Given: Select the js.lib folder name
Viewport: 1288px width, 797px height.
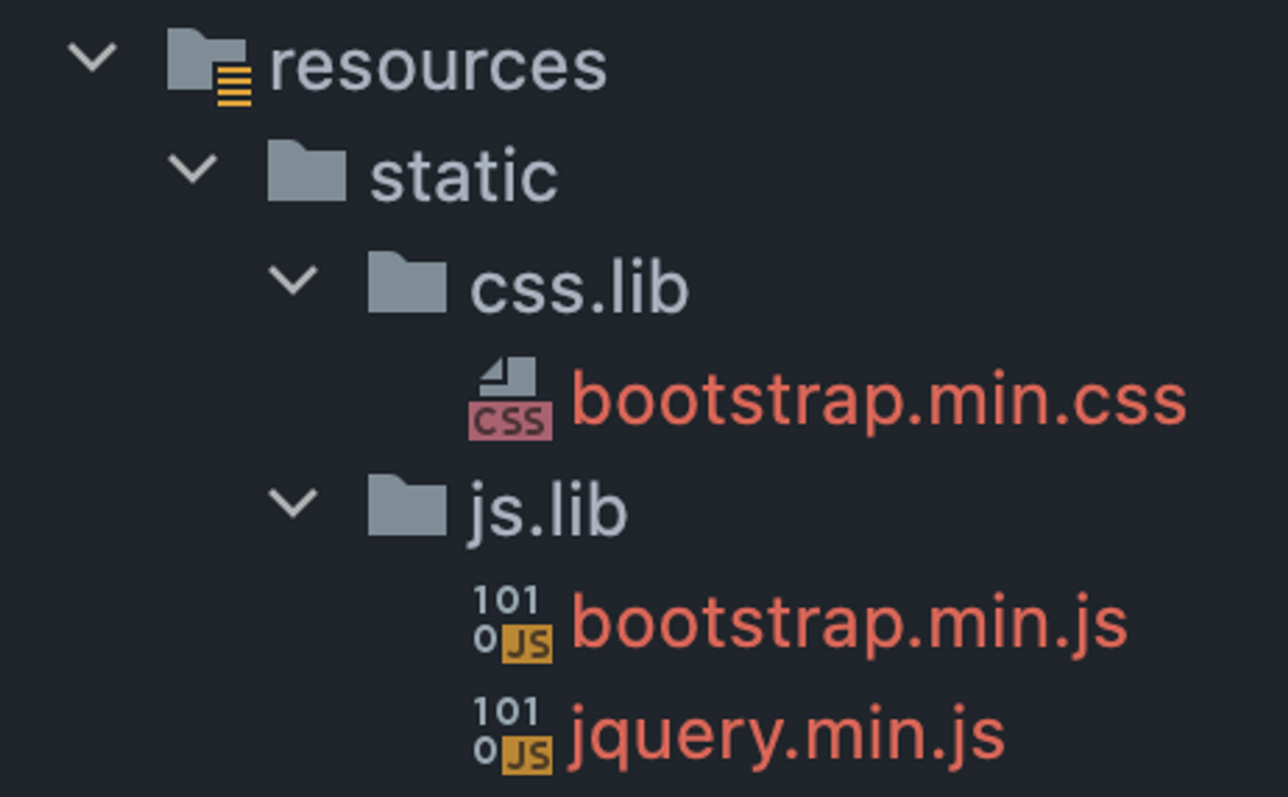Looking at the screenshot, I should (547, 512).
